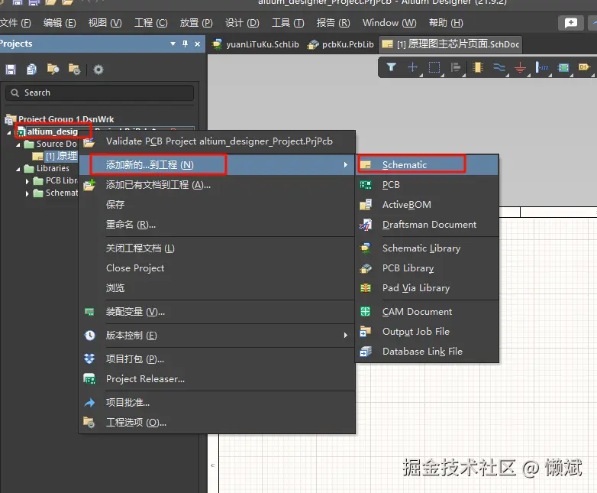The width and height of the screenshot is (597, 493).
Task: Expand the Schematic Library folder
Action: point(27,193)
